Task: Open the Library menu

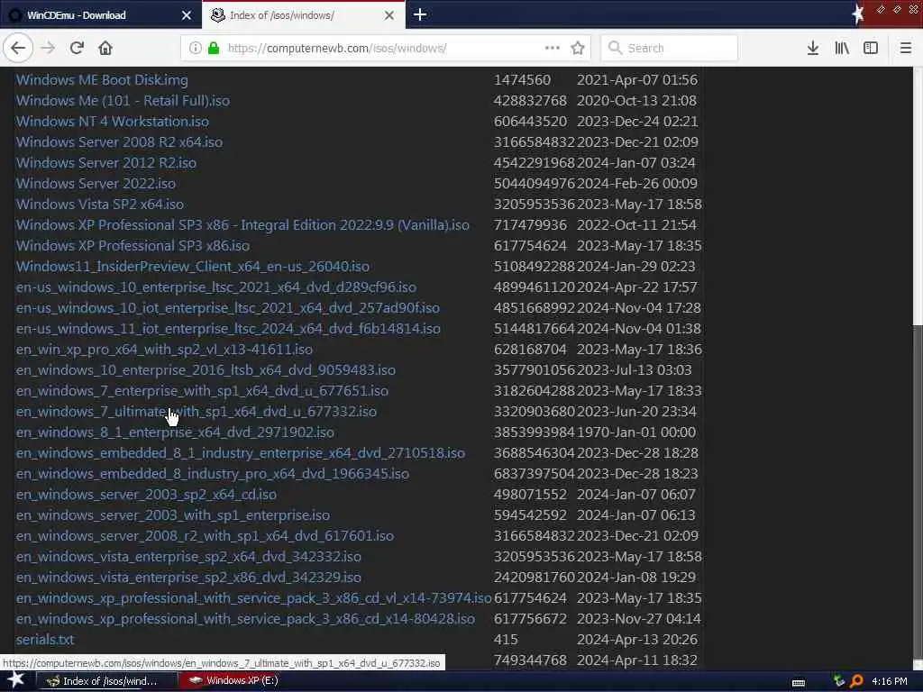Action: click(x=842, y=48)
